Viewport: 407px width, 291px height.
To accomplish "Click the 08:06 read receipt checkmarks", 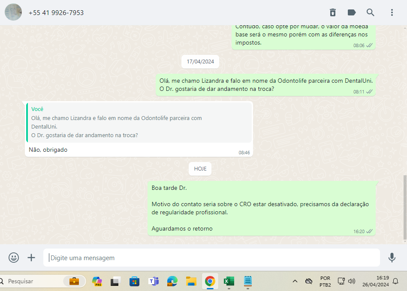I will click(x=369, y=45).
